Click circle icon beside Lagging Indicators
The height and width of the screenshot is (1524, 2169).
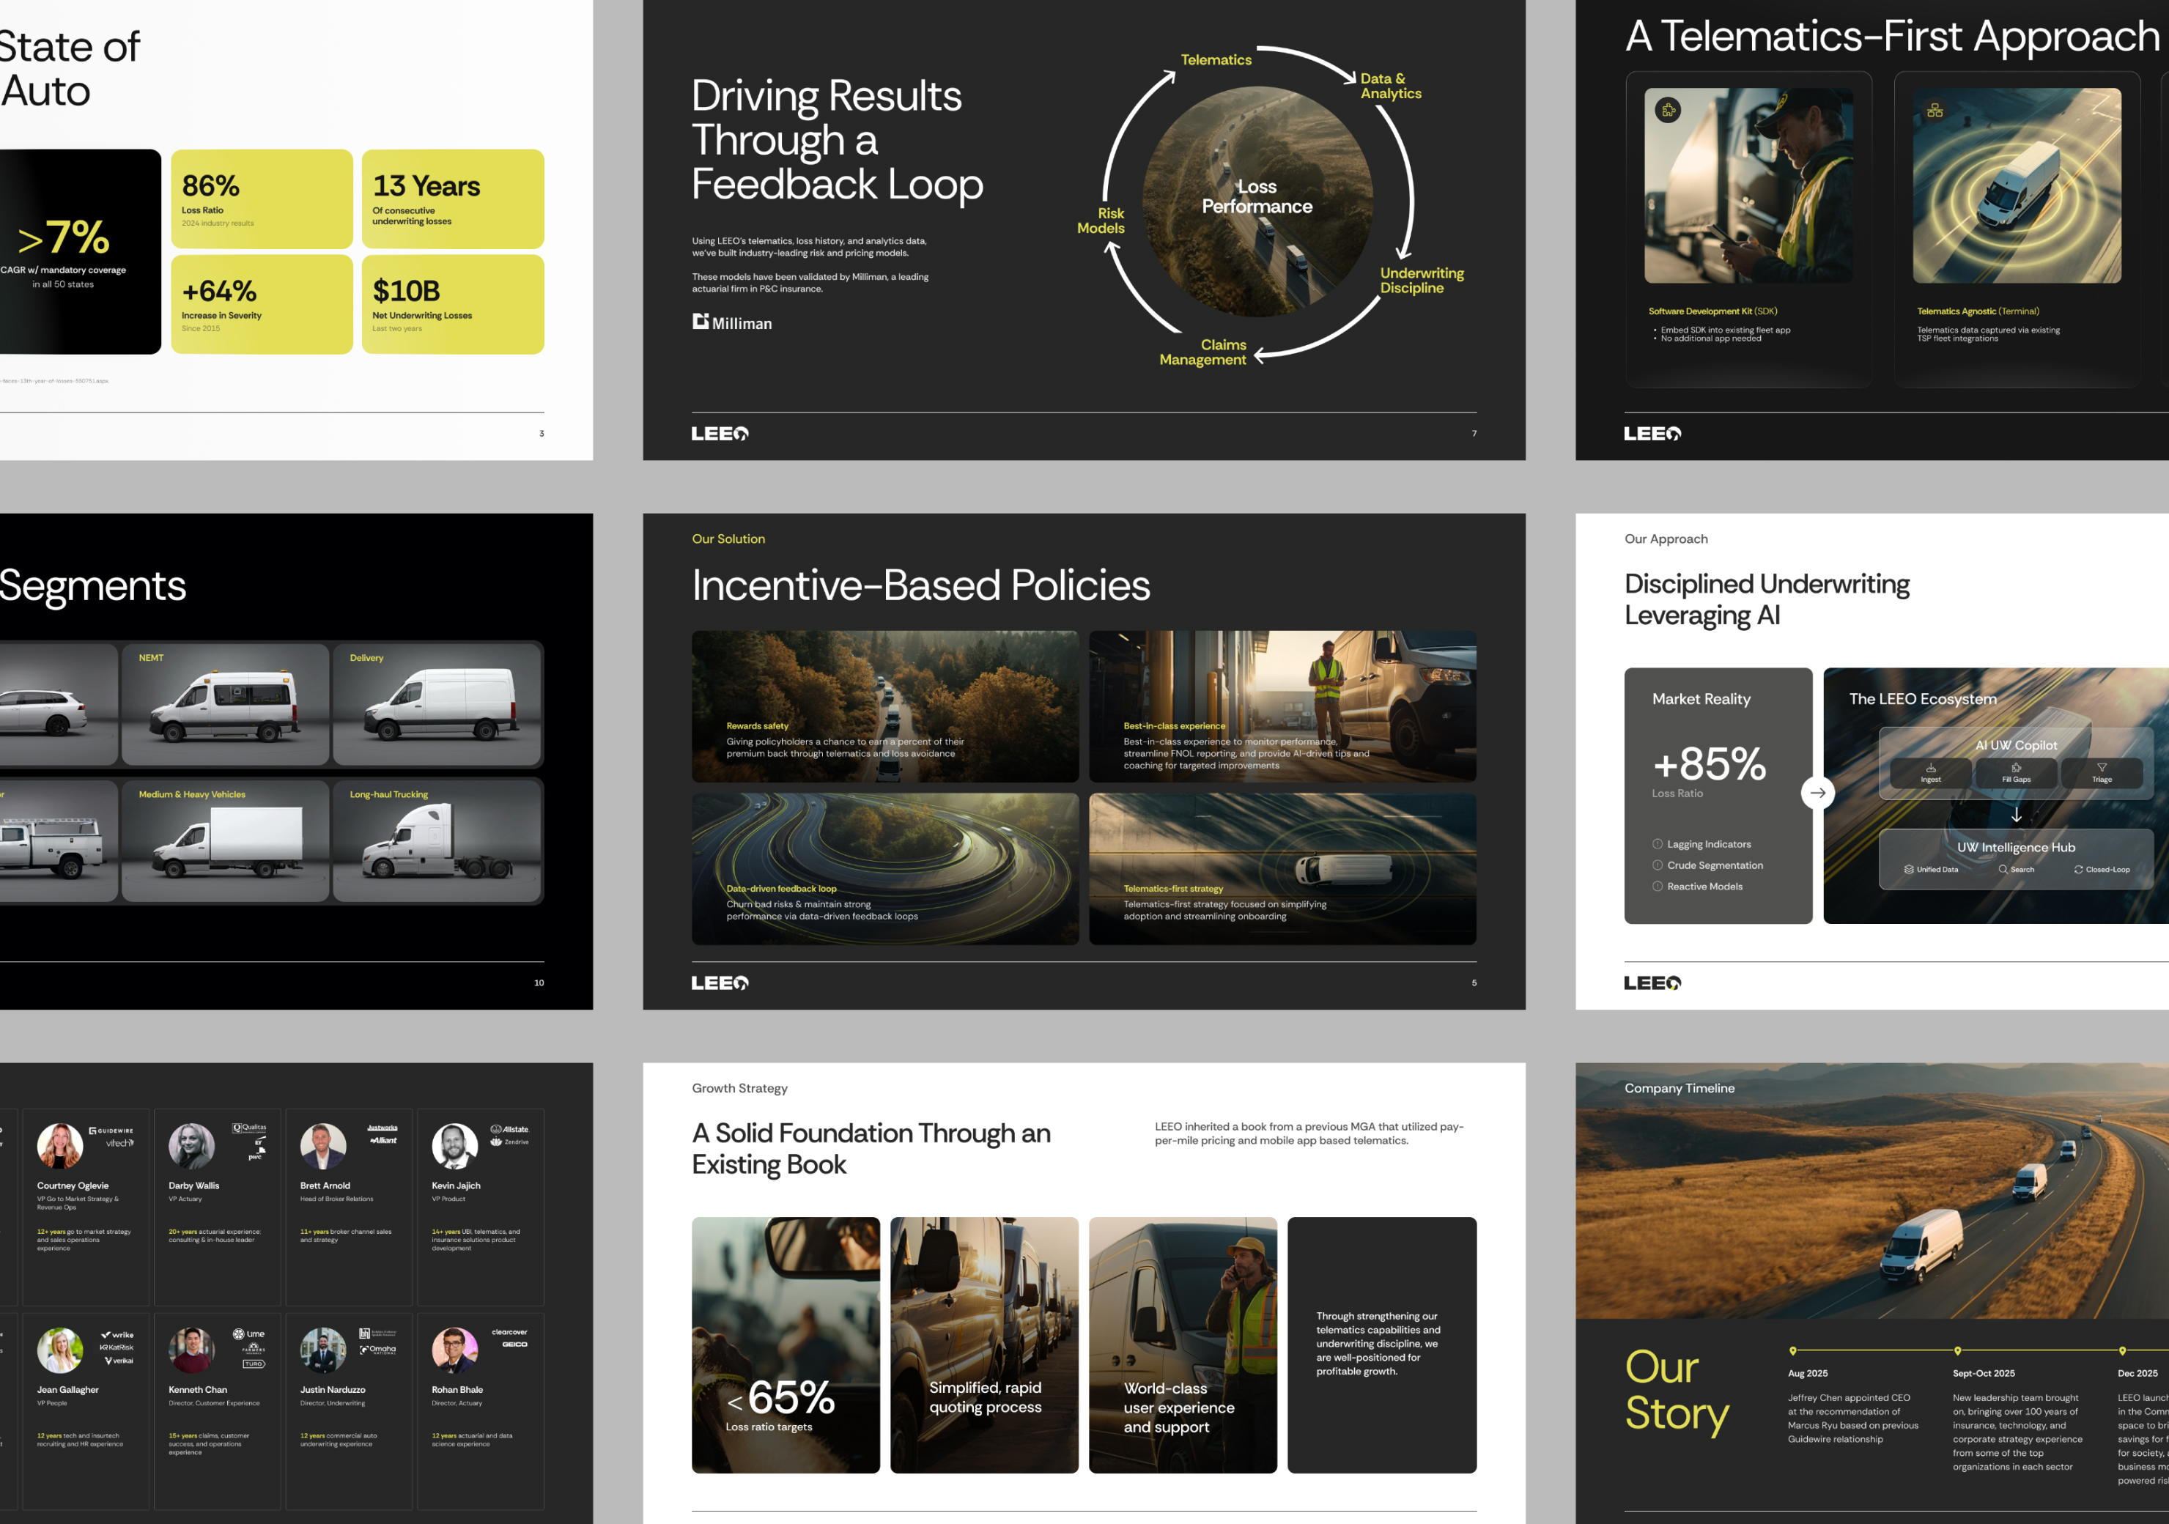coord(1657,844)
